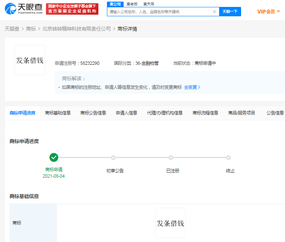Go to 天眼查 breadcrumb home

(12, 29)
